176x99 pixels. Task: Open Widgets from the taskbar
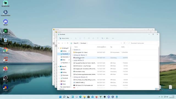pos(72,97)
